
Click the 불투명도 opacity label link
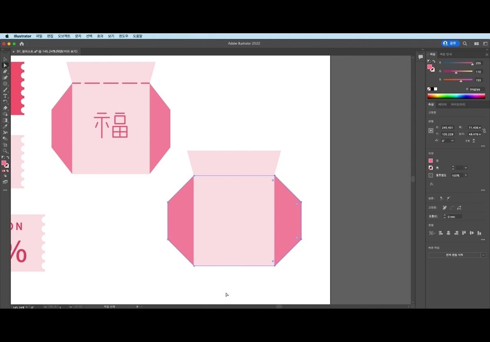point(441,175)
